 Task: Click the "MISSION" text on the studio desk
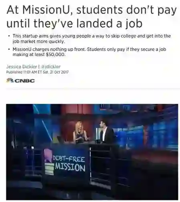click(70, 167)
